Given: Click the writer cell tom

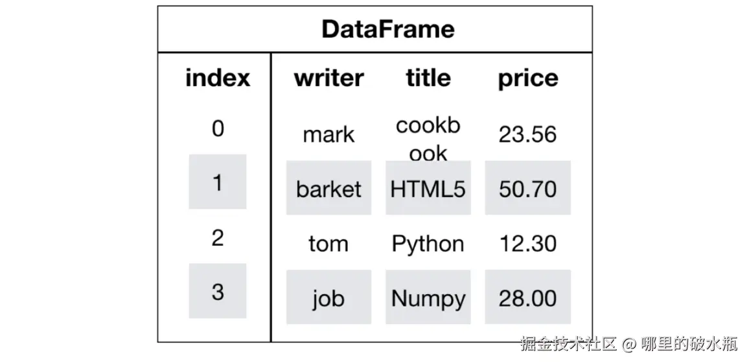Looking at the screenshot, I should [x=328, y=244].
